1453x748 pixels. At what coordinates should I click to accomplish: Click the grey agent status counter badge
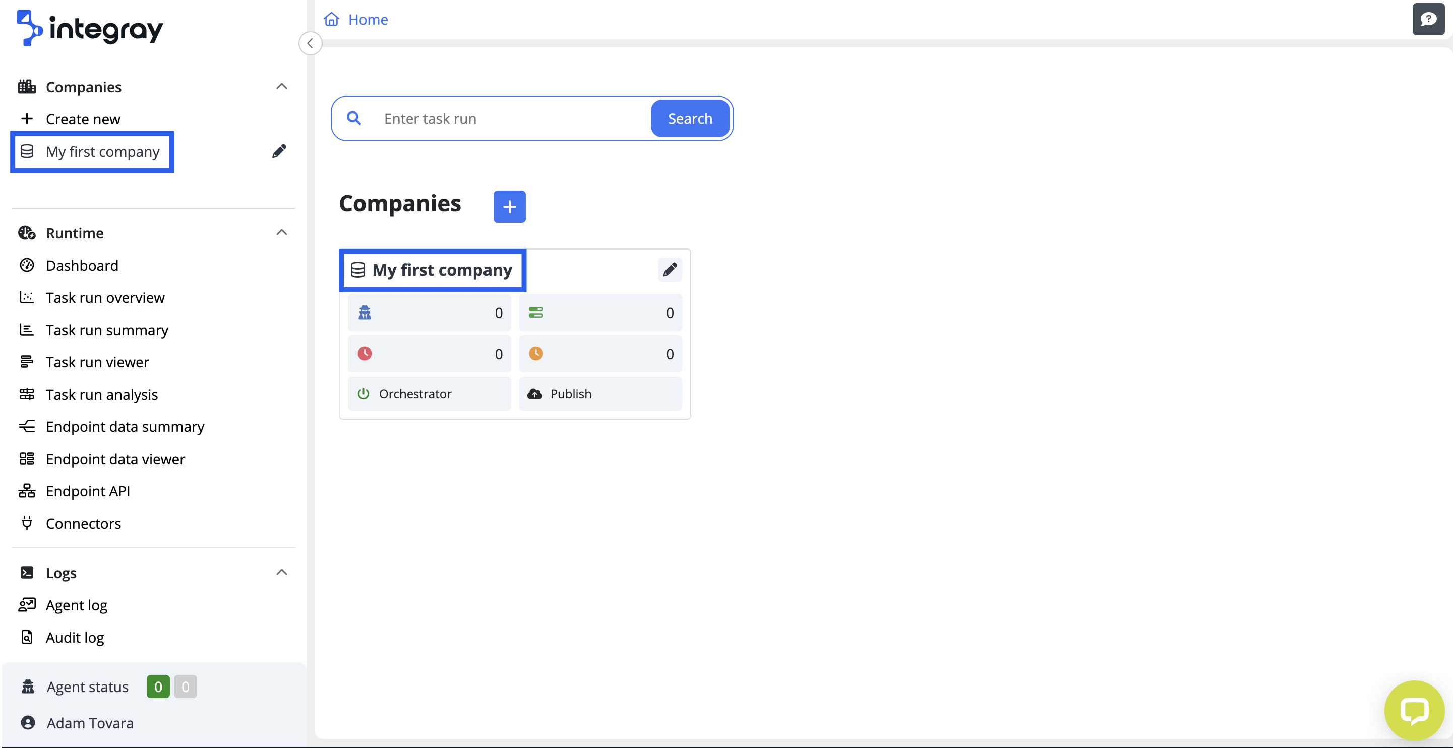pyautogui.click(x=185, y=687)
